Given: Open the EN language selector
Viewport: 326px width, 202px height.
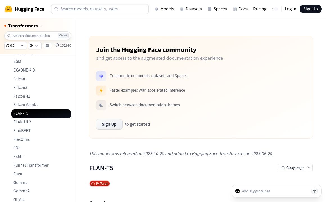Looking at the screenshot, I should (35, 46).
